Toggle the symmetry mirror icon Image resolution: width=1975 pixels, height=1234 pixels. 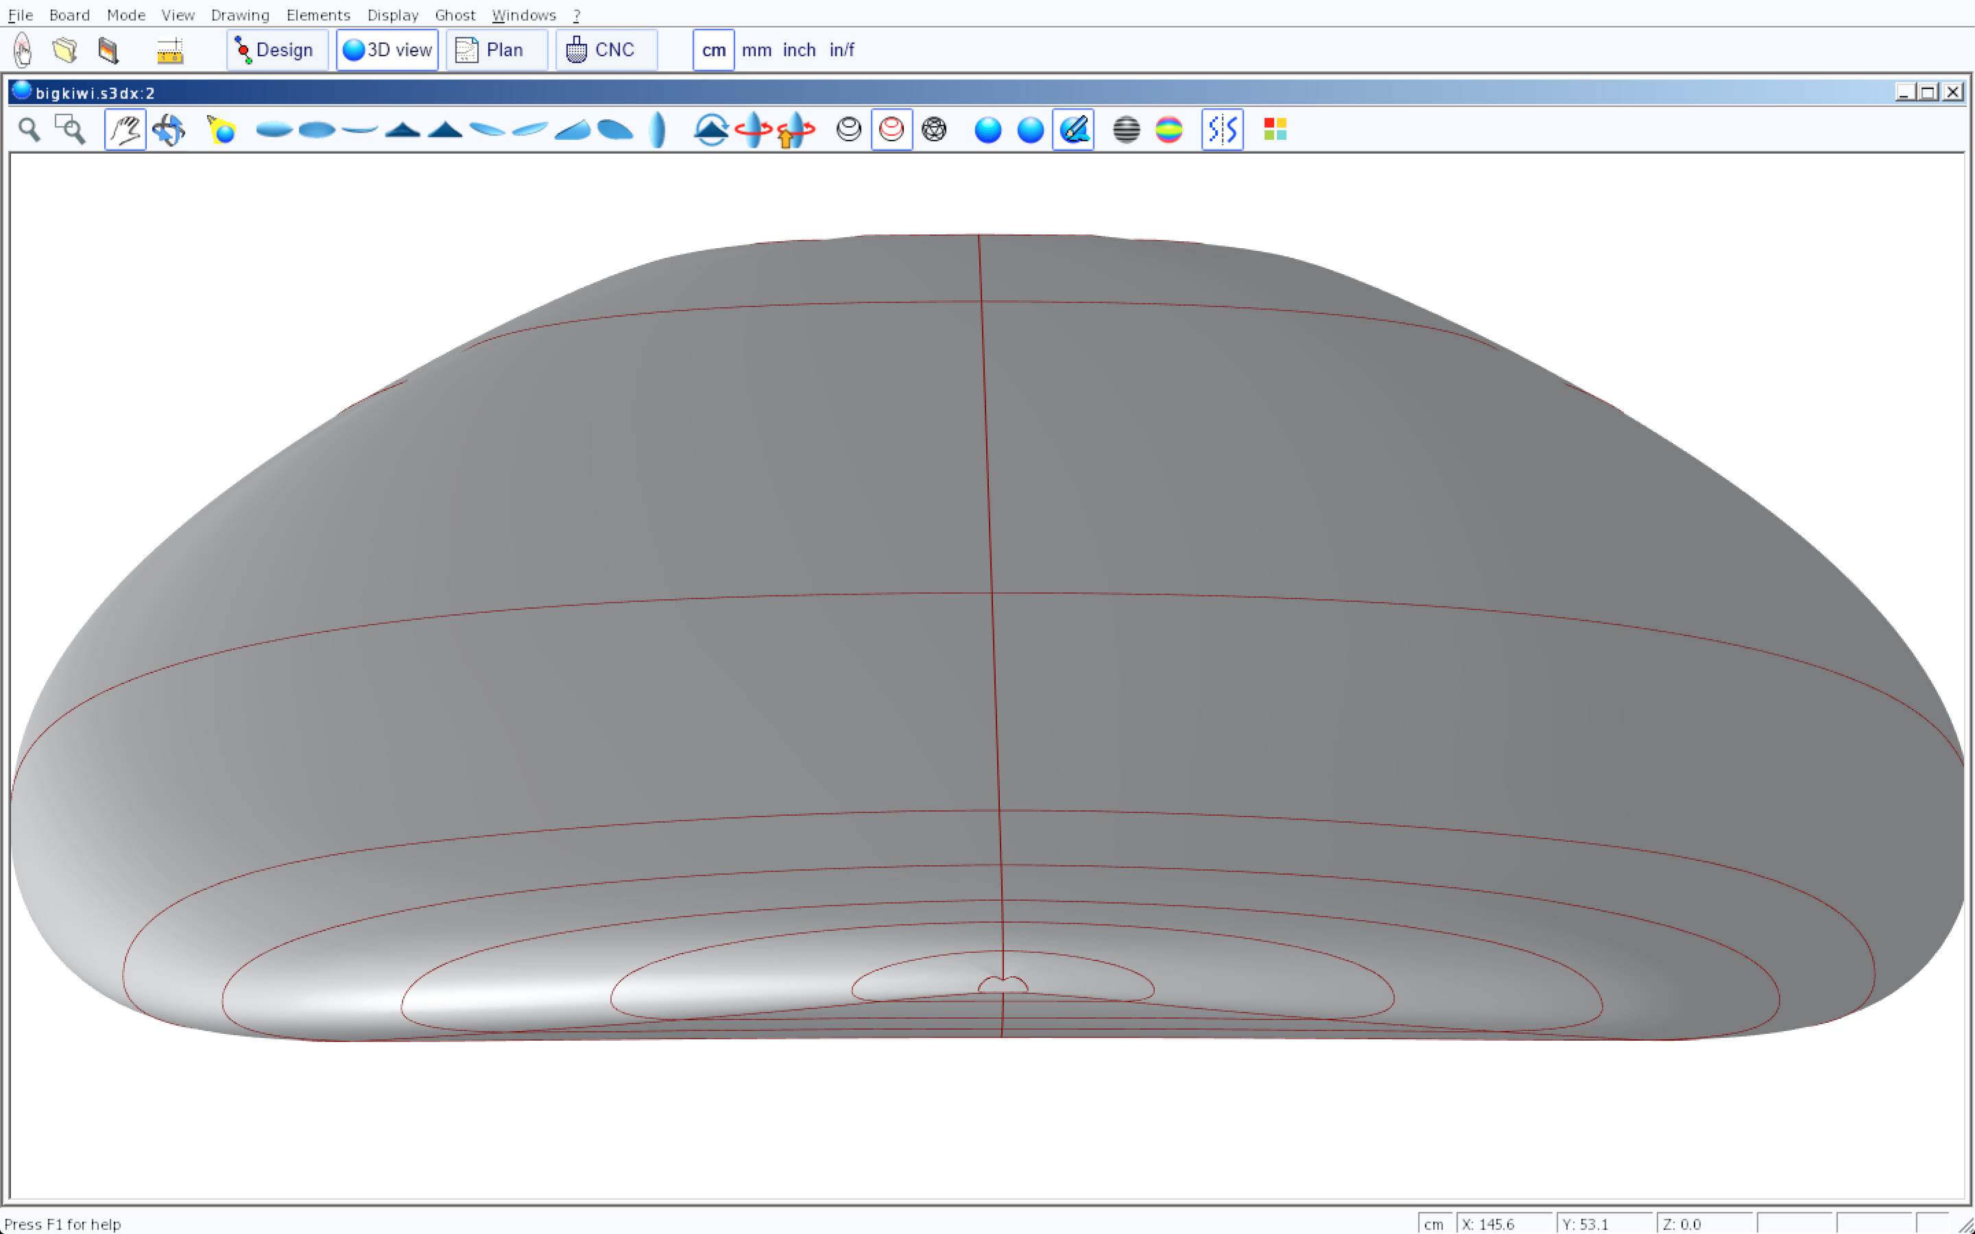[x=1222, y=130]
